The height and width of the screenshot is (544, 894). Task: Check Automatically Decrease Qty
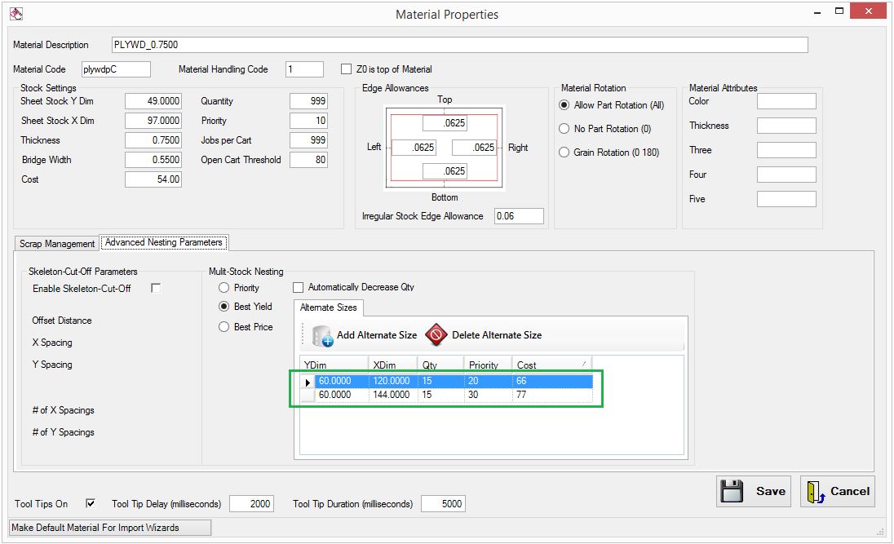[299, 287]
